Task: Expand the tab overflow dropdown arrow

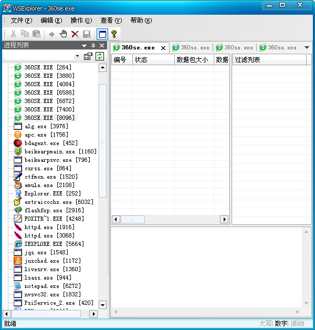Action: 307,47
